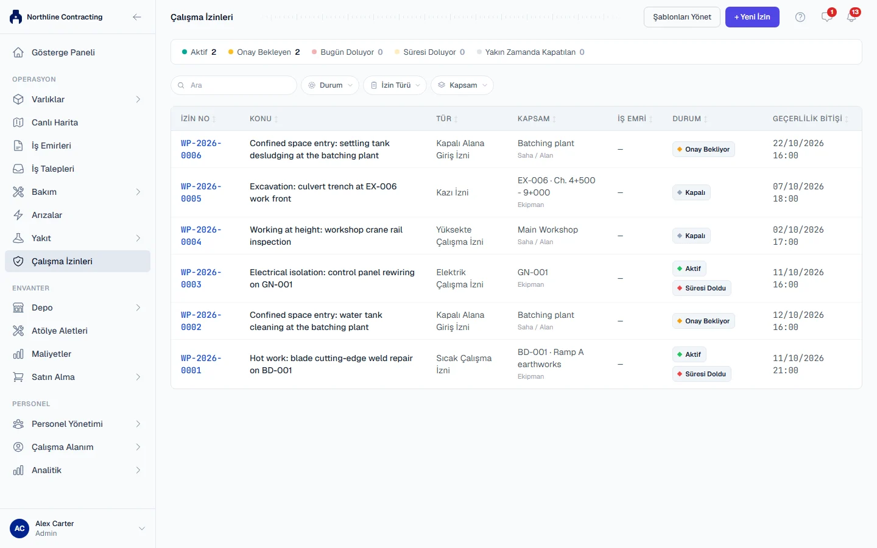This screenshot has height=548, width=877.
Task: Open the help question mark icon
Action: [x=800, y=17]
